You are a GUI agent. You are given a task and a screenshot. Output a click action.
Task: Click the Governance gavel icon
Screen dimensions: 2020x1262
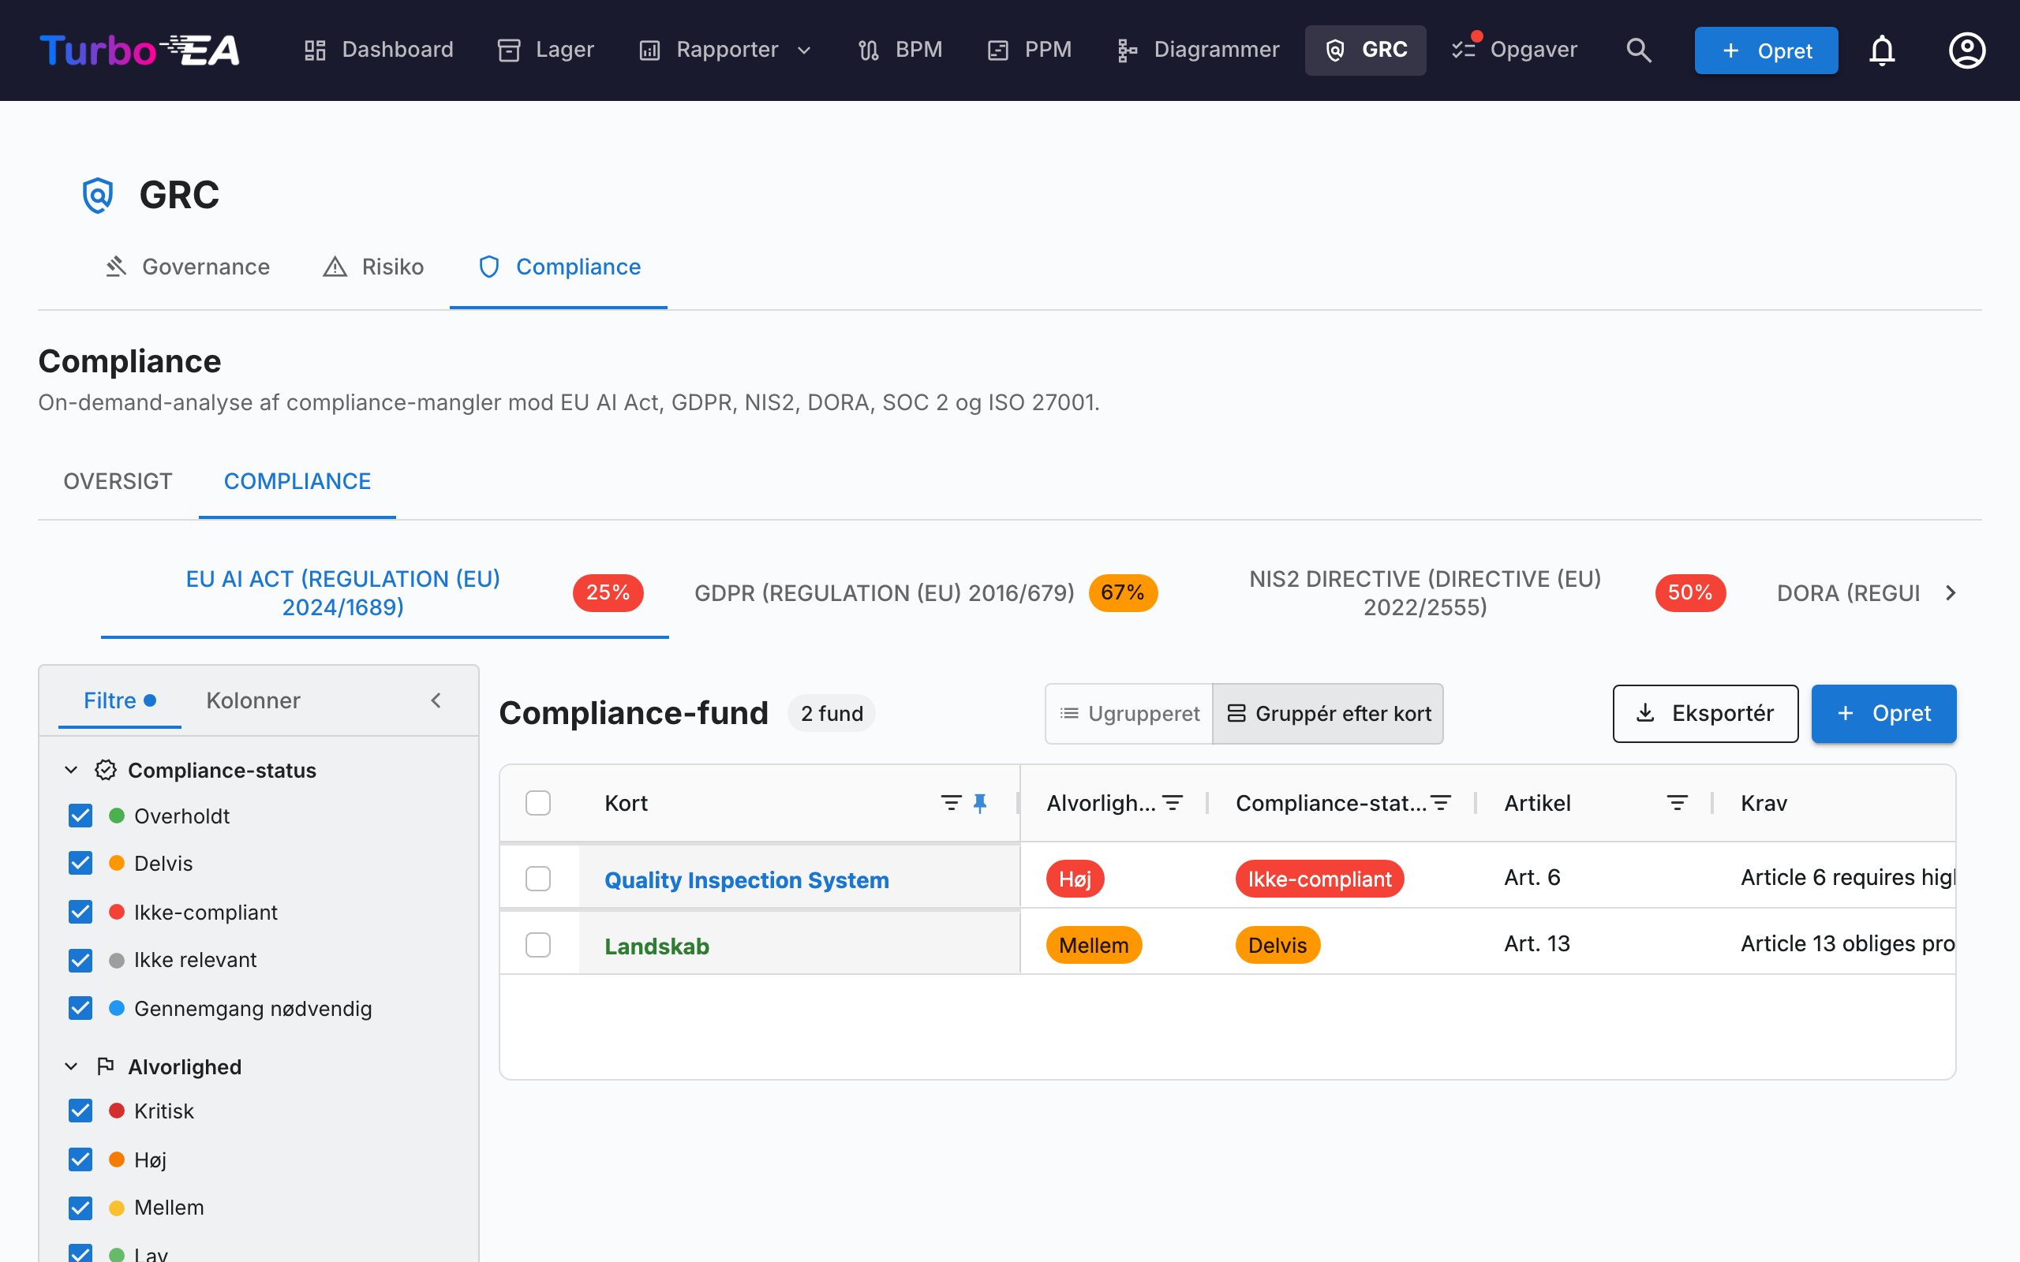116,267
